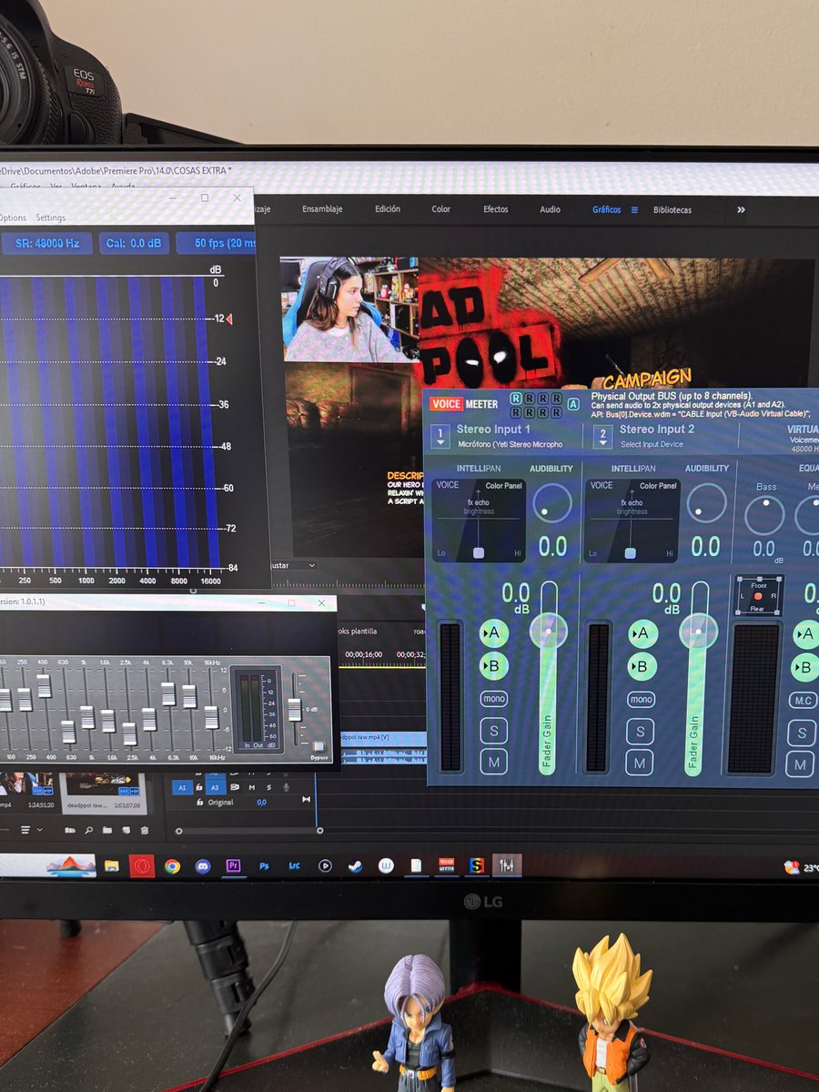Switch to the Audio workspace tab
The height and width of the screenshot is (1092, 819).
tap(550, 209)
